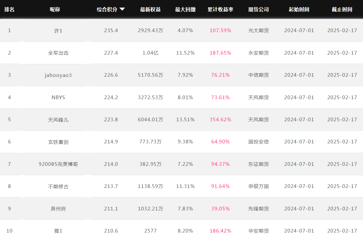The image size is (363, 241).
Task: Click the futures company 先锋期货
Action: click(x=259, y=209)
